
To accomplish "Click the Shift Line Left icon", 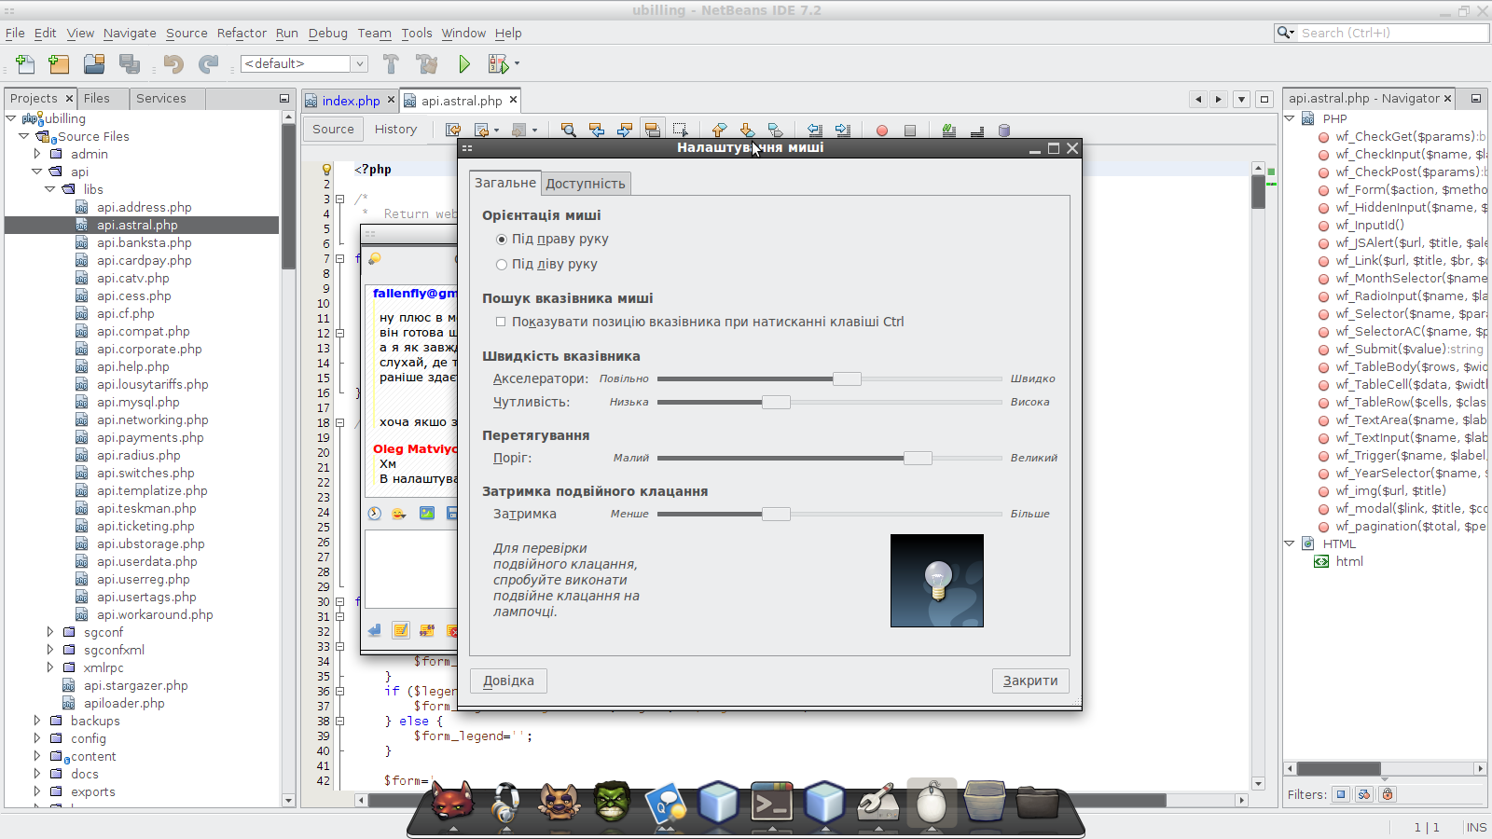I will (815, 130).
